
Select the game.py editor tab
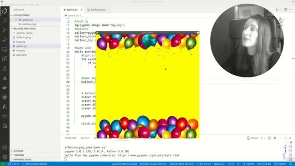(72, 10)
